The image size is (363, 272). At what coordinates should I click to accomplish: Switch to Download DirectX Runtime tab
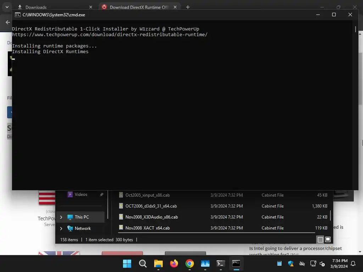point(140,7)
